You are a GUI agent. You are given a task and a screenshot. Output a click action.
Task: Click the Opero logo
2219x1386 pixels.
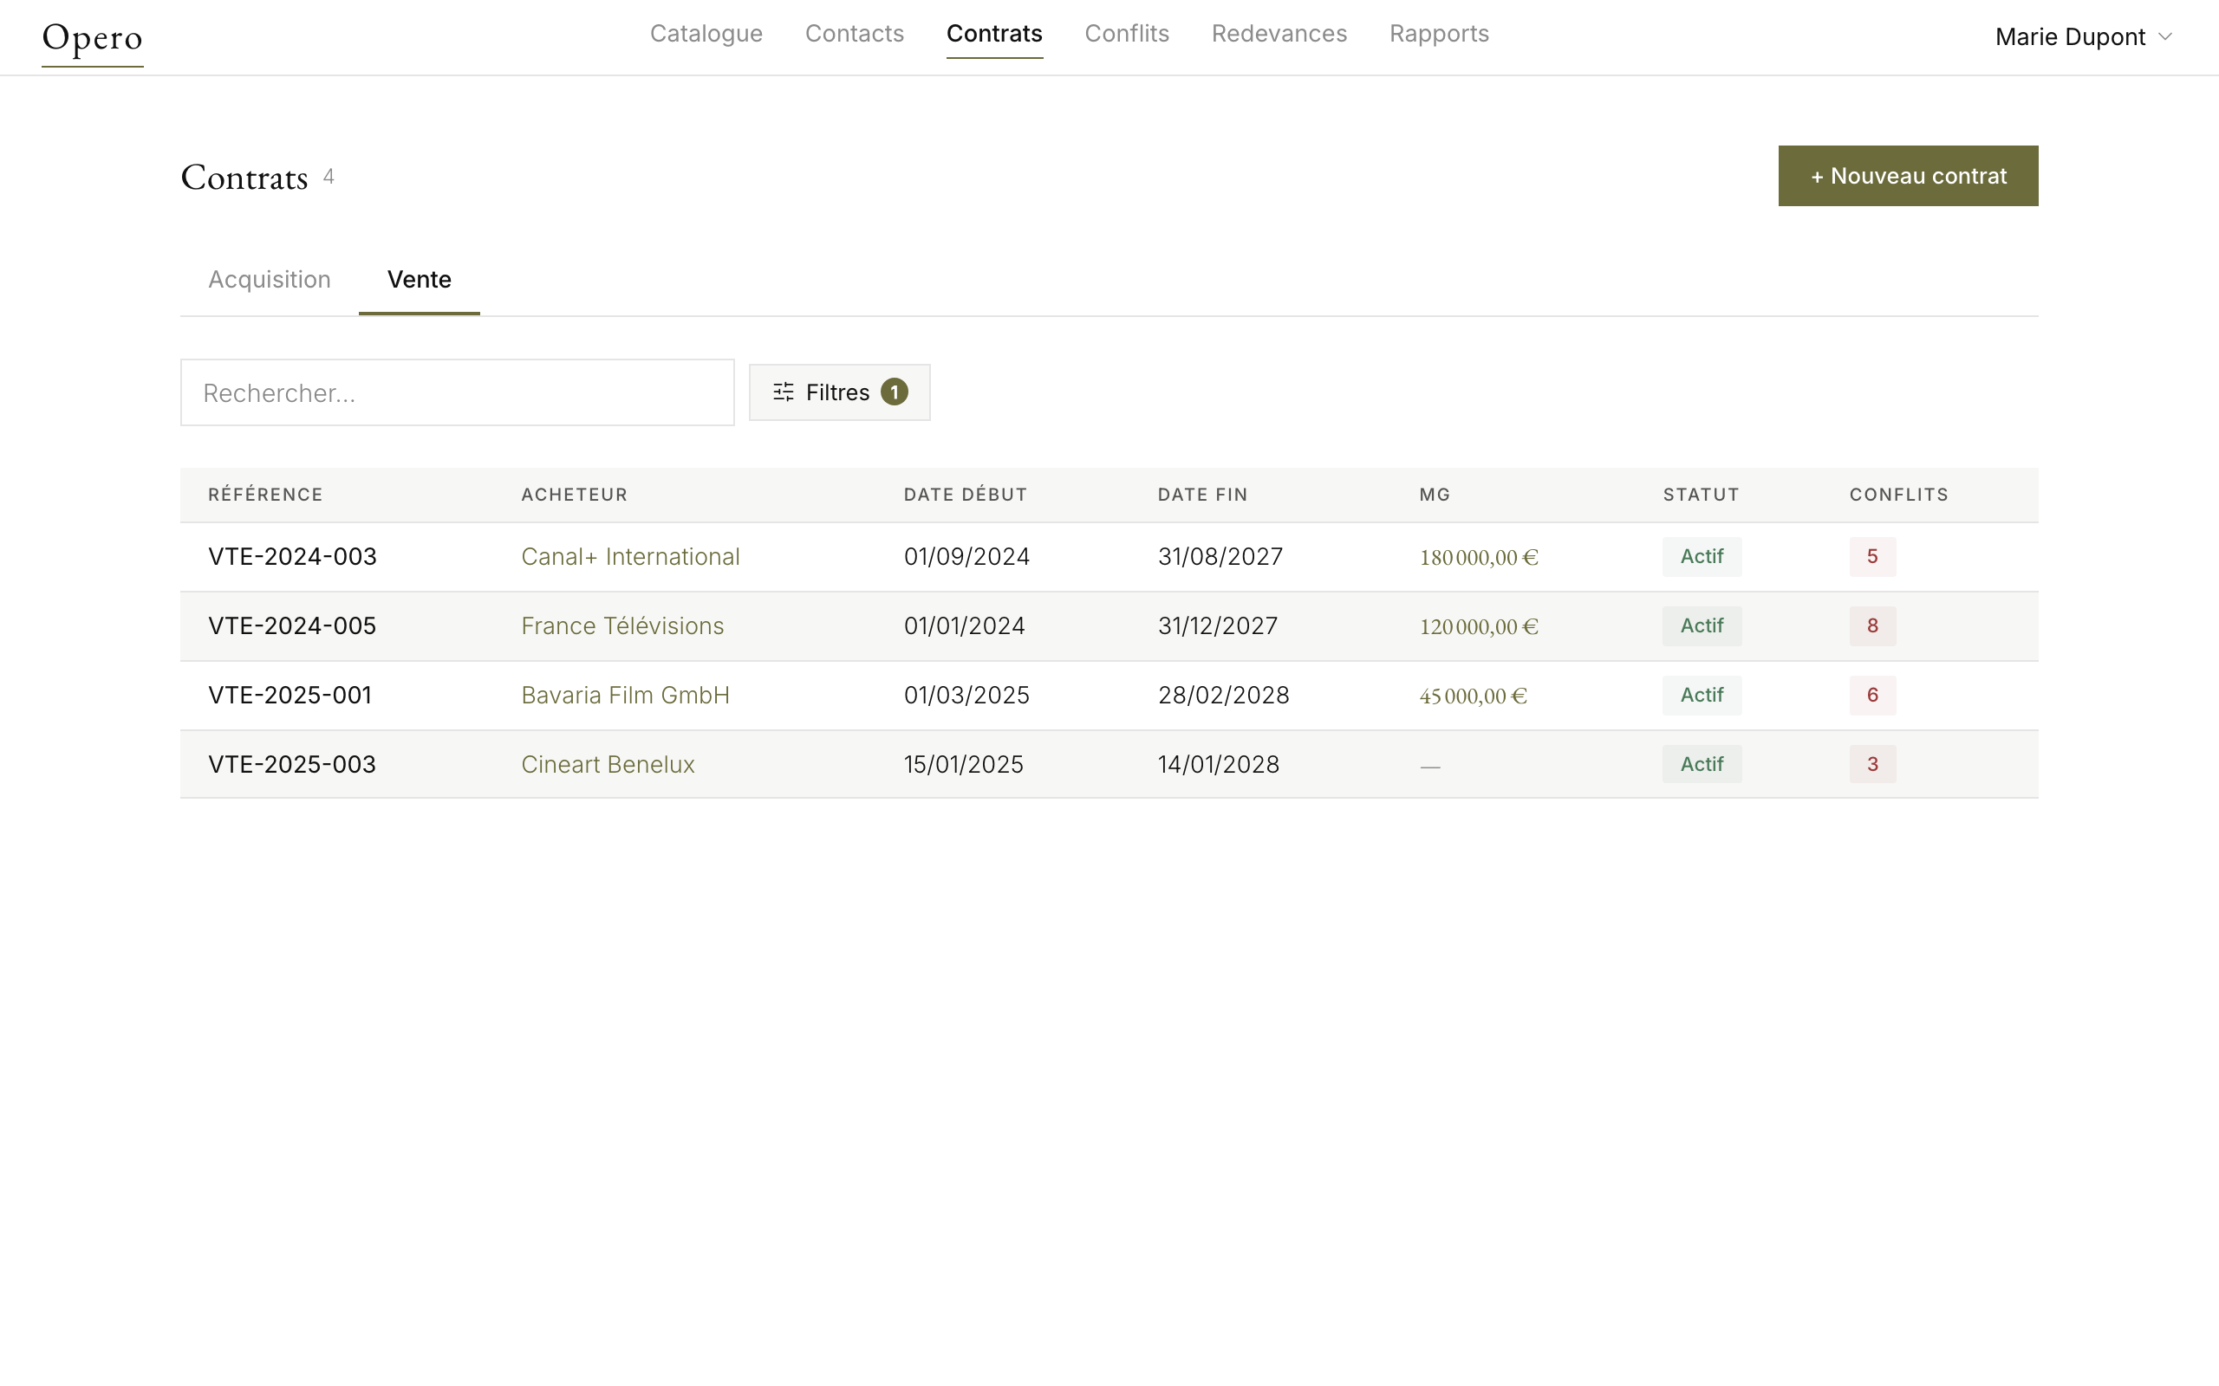[91, 38]
